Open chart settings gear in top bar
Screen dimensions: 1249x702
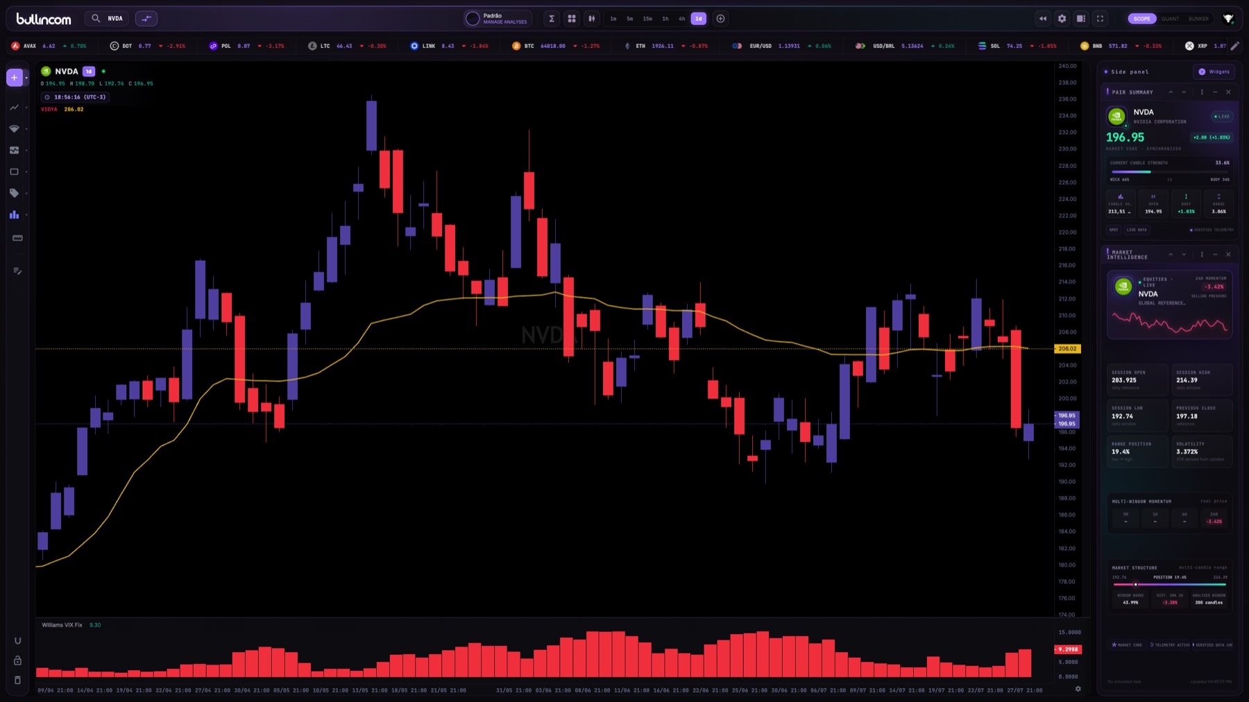pos(1062,19)
